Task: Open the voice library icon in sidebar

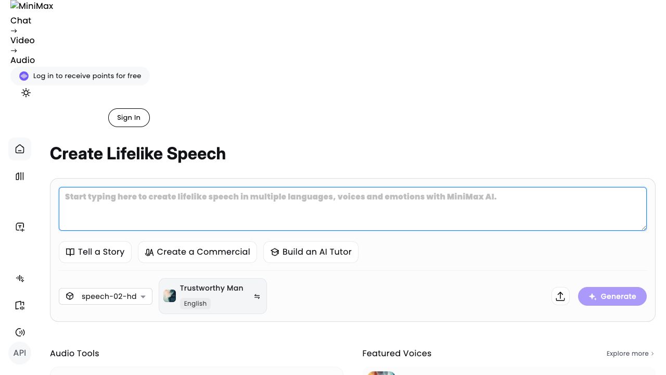Action: (20, 177)
